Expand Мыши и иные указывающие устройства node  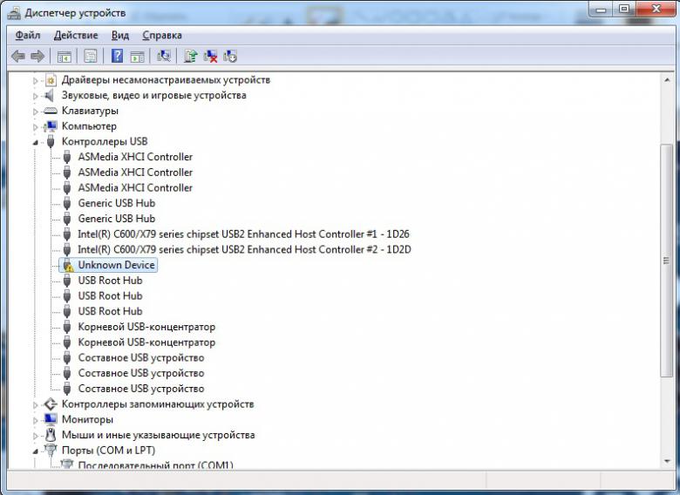(36, 436)
